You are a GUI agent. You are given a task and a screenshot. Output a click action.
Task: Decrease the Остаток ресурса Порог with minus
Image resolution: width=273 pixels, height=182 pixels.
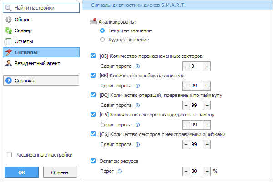[186, 171]
